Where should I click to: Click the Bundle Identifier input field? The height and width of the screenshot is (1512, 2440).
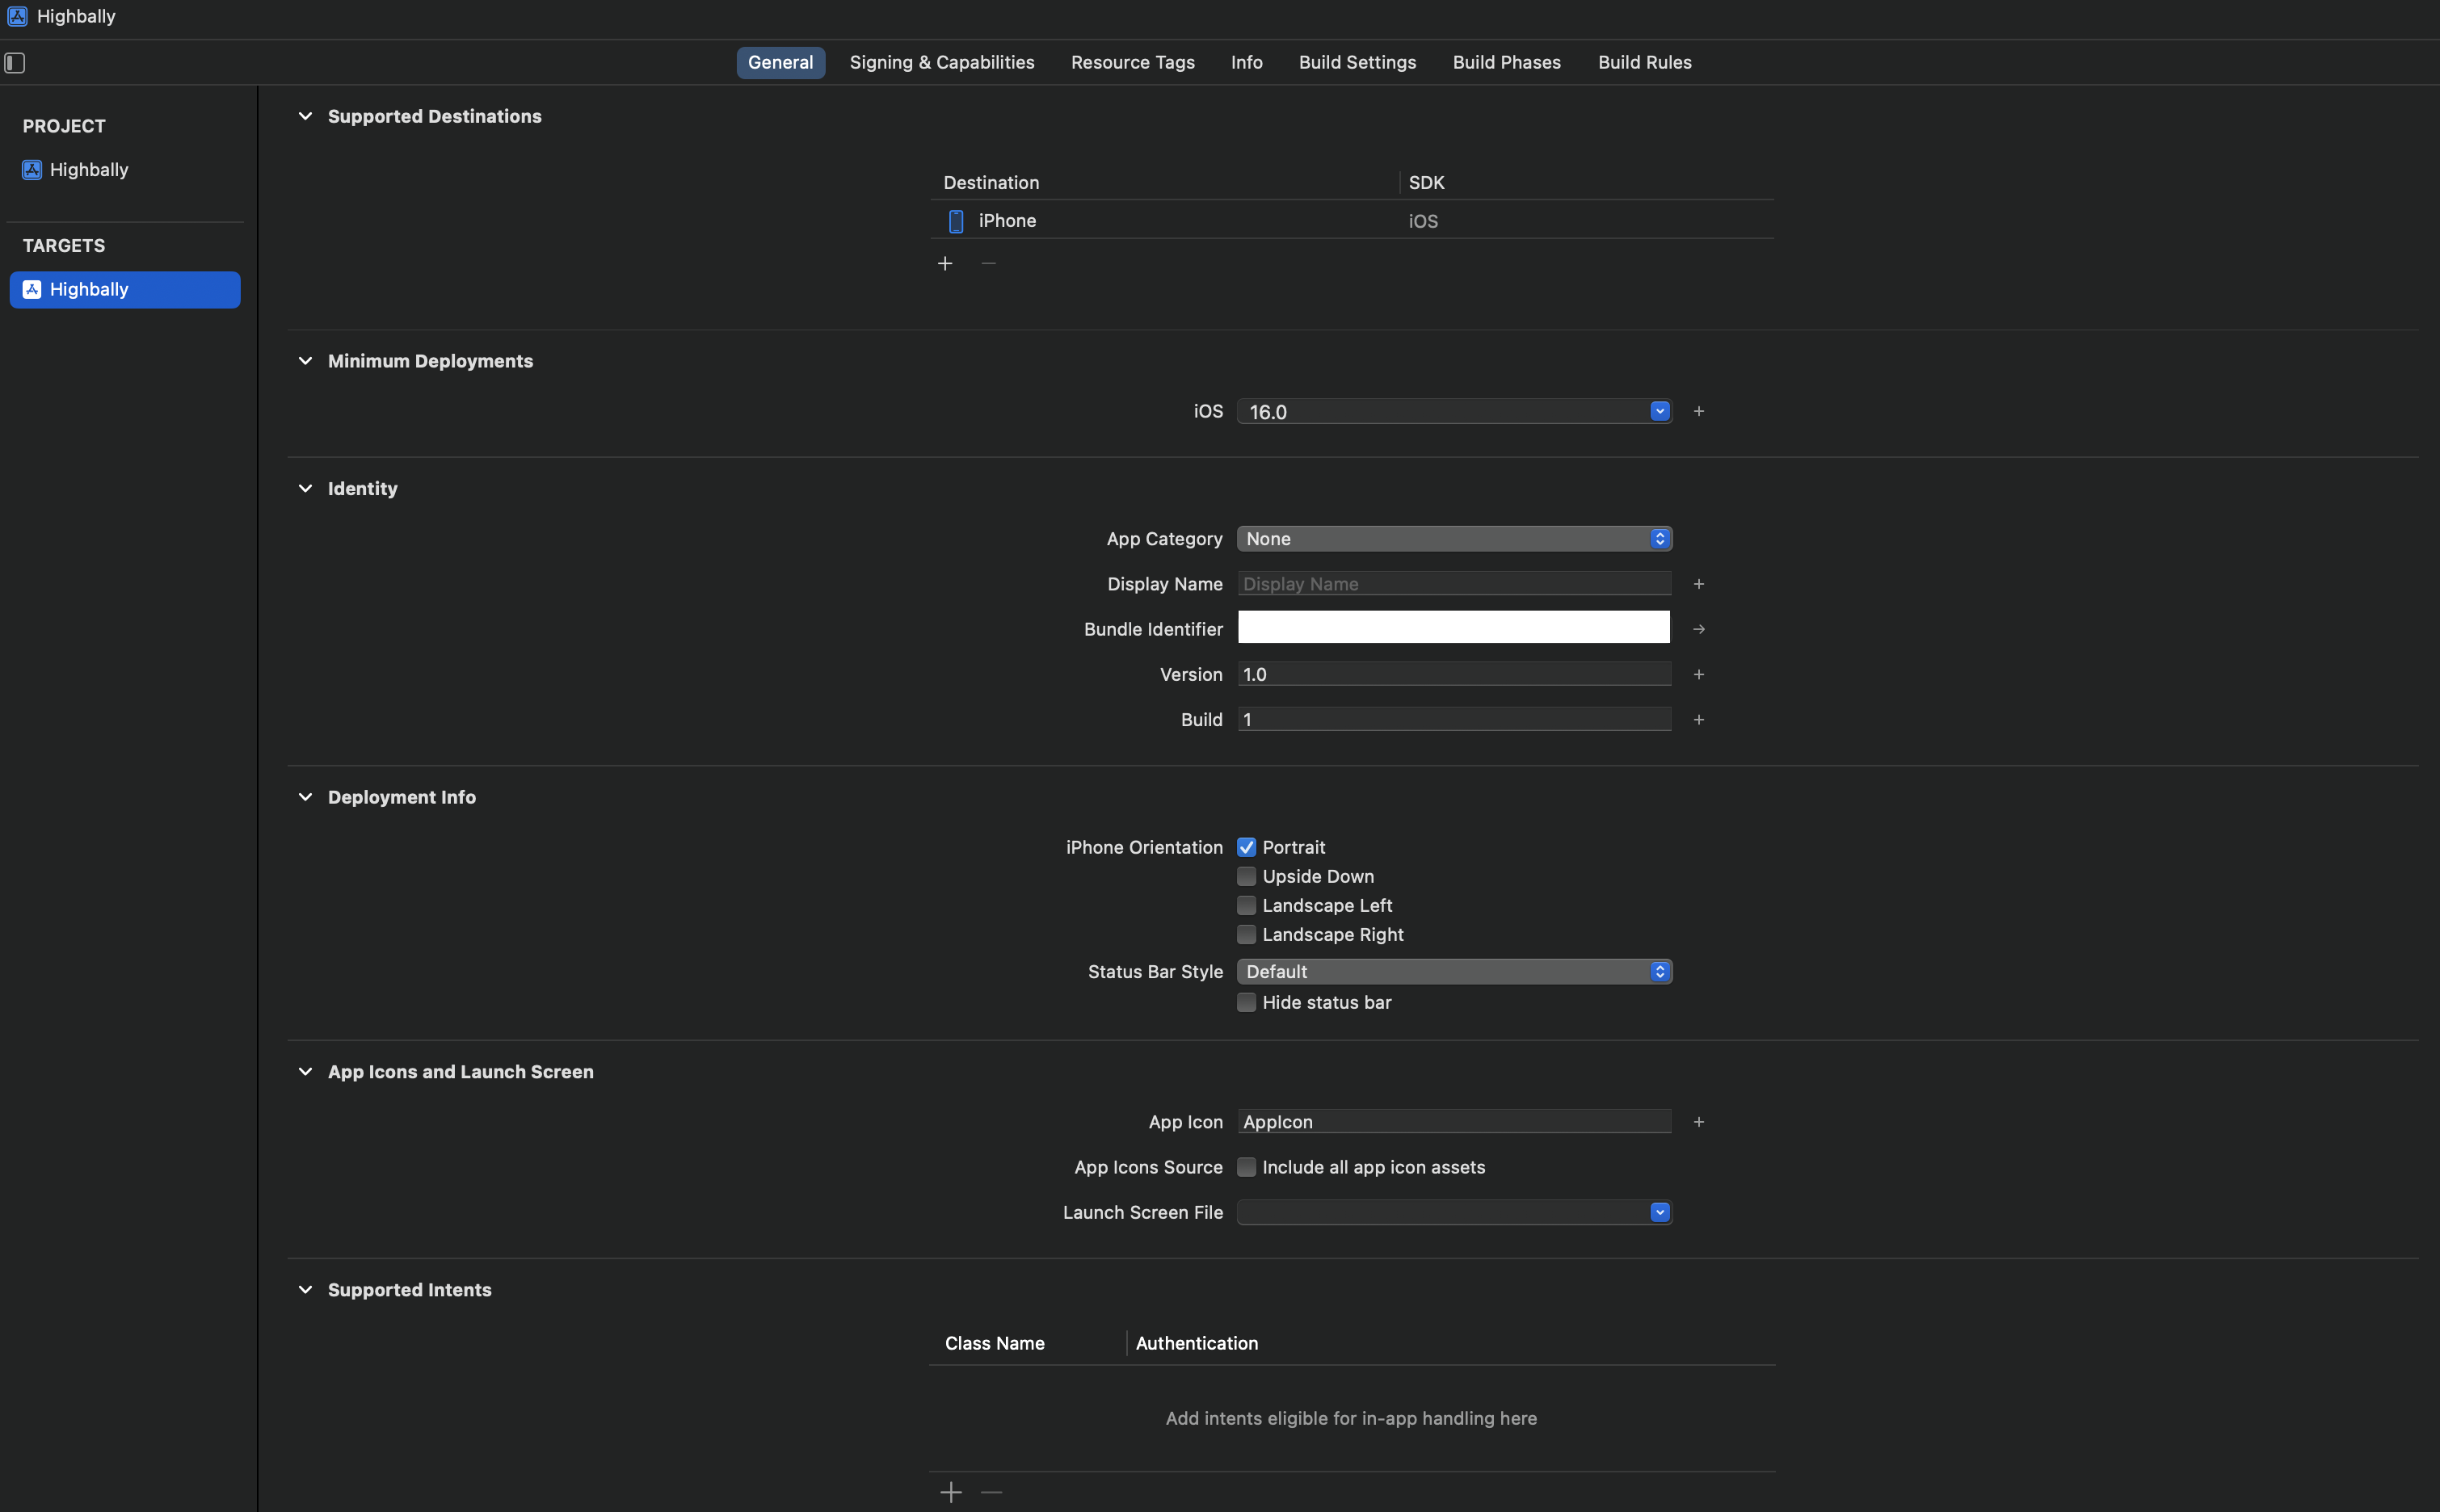pyautogui.click(x=1454, y=627)
